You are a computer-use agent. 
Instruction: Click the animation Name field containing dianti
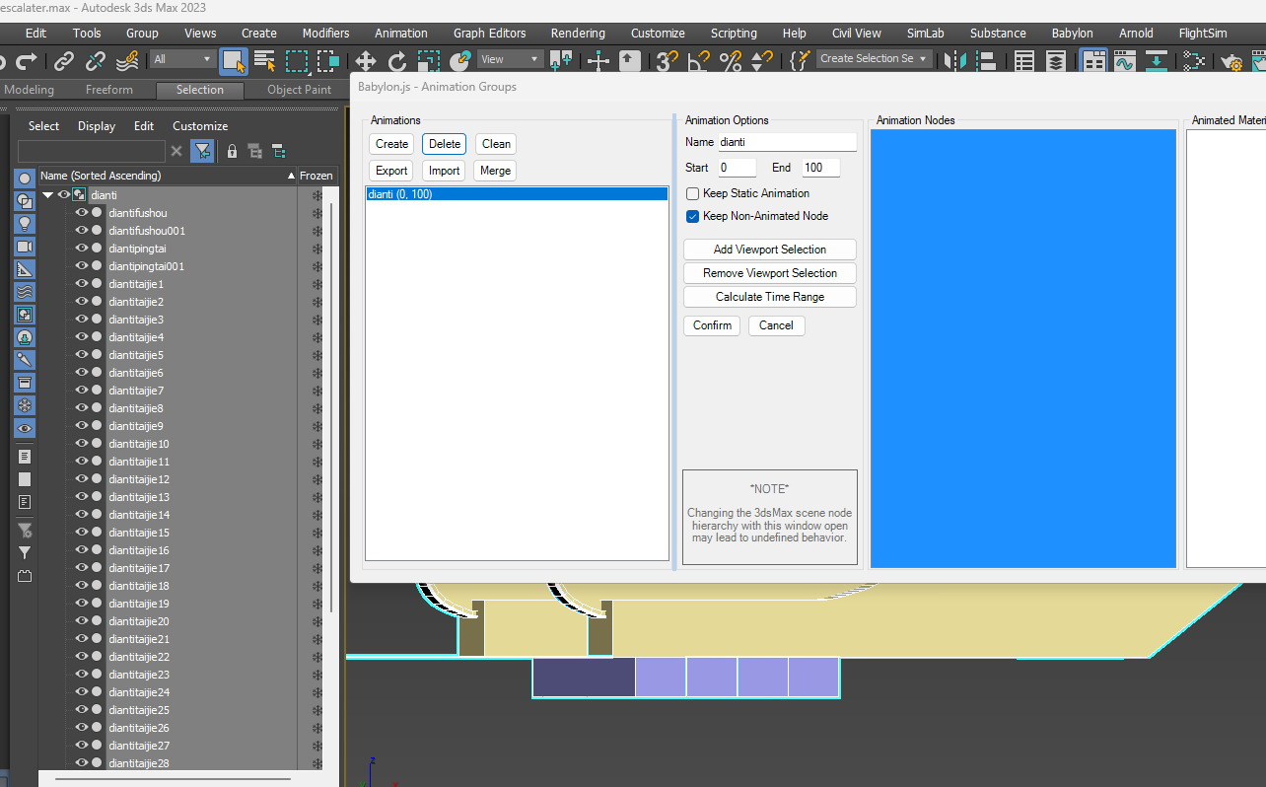click(787, 142)
